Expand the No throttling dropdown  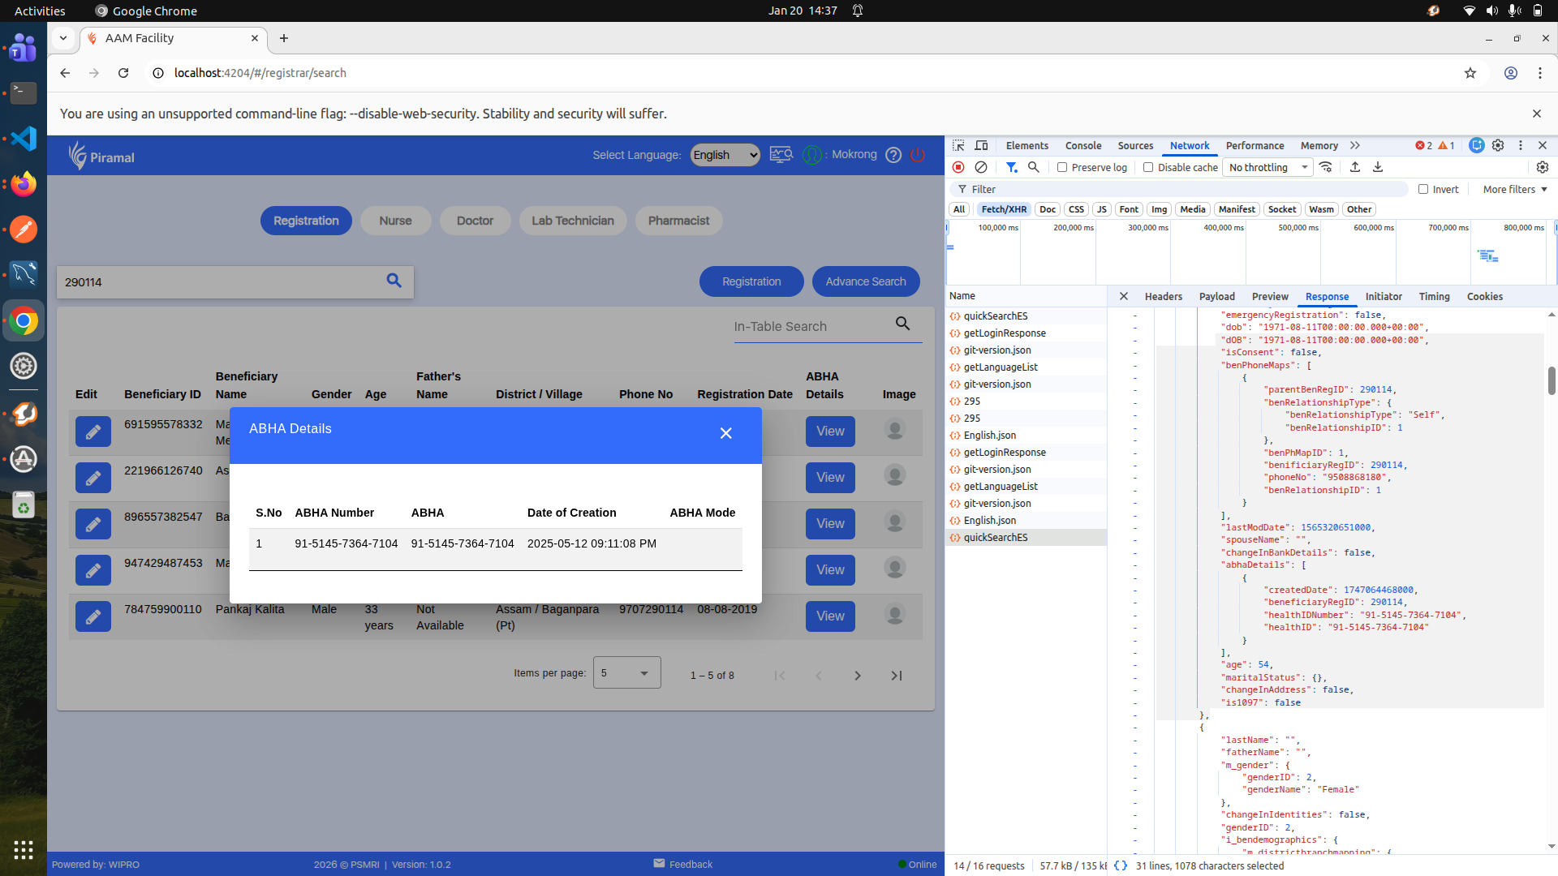click(1268, 167)
